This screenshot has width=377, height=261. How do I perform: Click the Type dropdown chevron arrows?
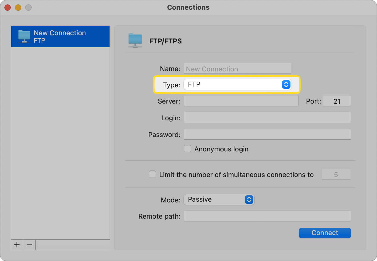286,84
